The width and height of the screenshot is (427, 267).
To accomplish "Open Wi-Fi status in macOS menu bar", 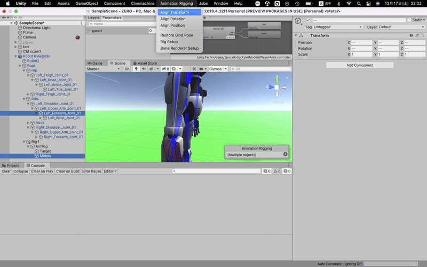I will pyautogui.click(x=349, y=4).
